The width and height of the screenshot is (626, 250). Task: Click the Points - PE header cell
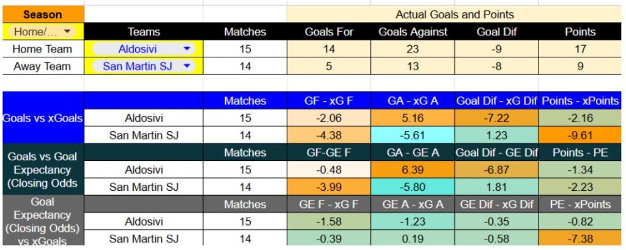tap(580, 152)
